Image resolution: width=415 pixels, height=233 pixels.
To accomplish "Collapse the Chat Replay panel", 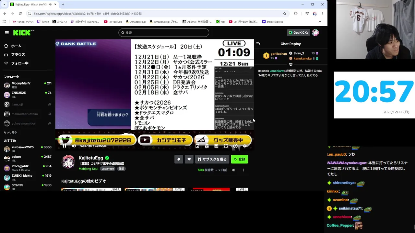I will point(258,44).
